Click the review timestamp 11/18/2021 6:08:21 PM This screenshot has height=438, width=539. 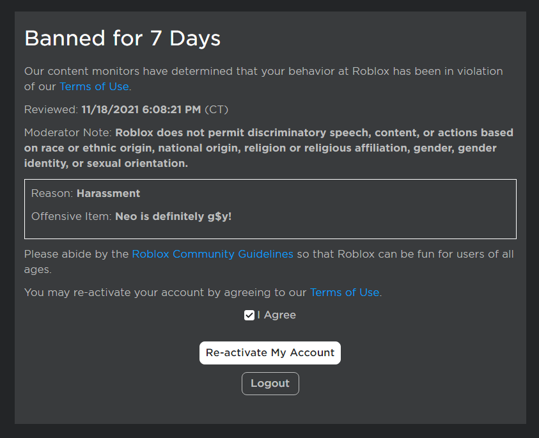click(141, 110)
